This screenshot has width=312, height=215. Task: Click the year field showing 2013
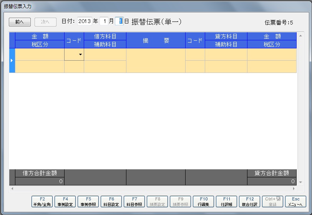click(84, 21)
